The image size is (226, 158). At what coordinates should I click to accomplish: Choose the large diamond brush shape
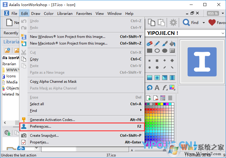(172, 61)
